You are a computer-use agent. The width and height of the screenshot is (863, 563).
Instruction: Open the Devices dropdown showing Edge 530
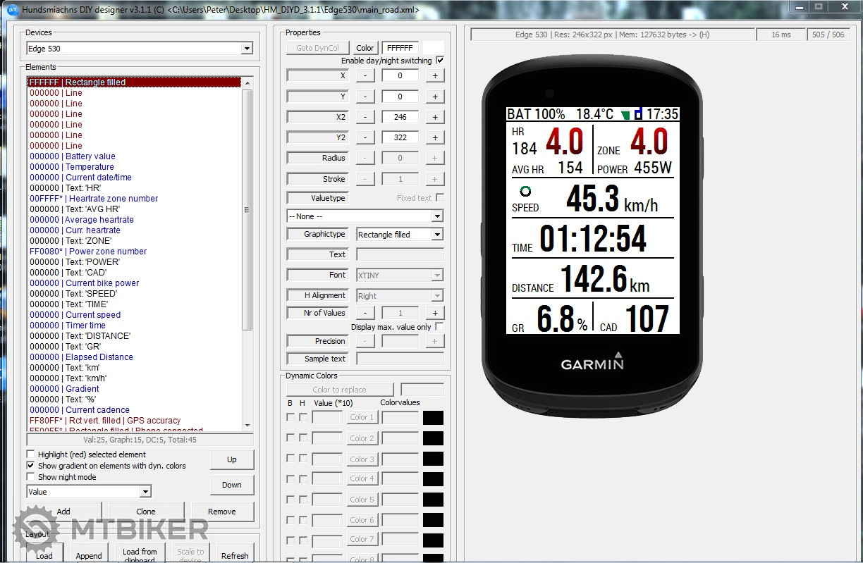pyautogui.click(x=247, y=49)
